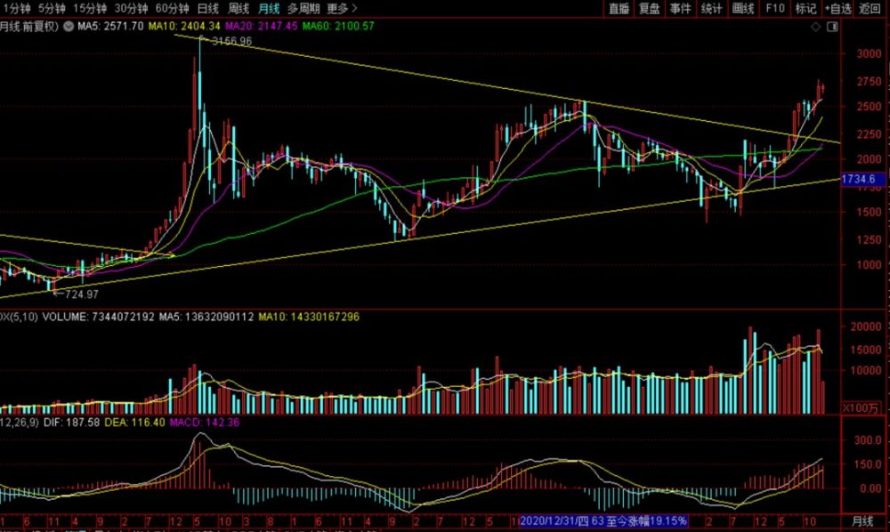
Task: Select the 周线 weekly period
Action: (240, 8)
